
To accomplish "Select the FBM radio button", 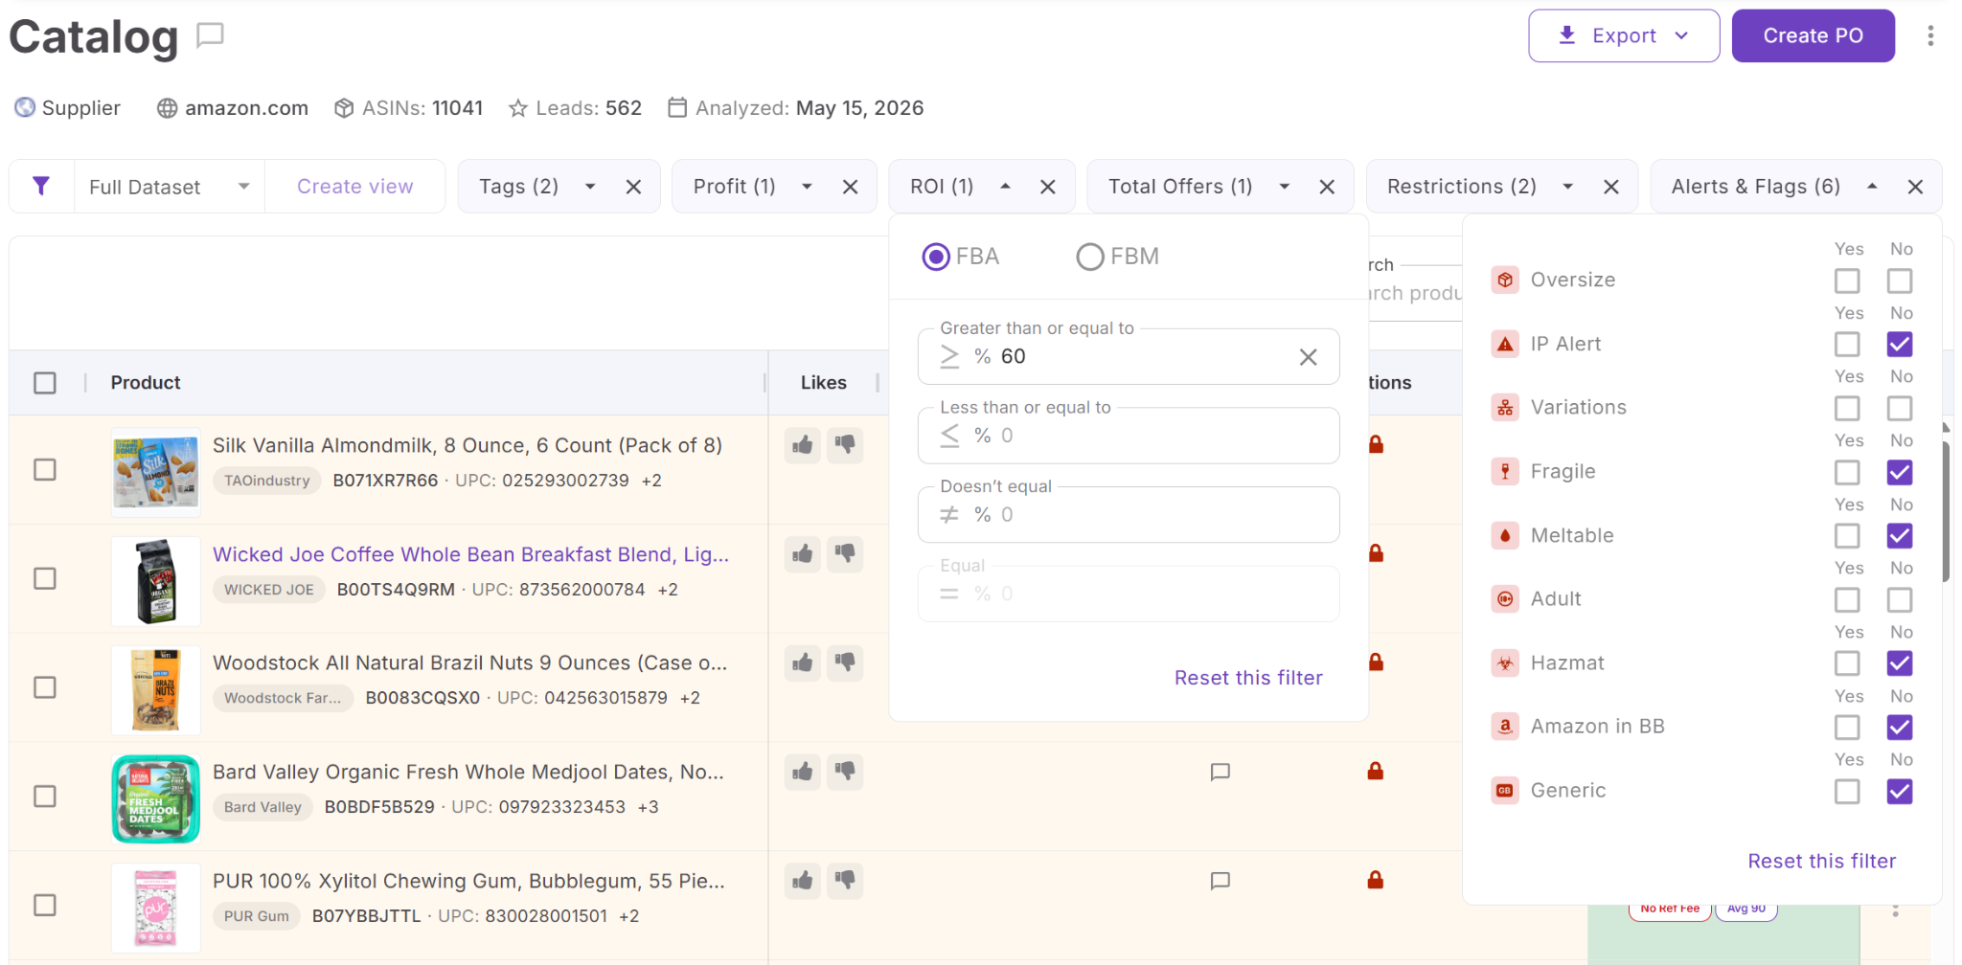I will (1090, 257).
